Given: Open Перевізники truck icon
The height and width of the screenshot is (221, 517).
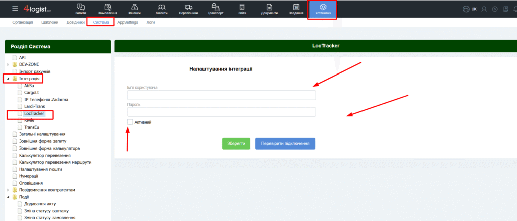Looking at the screenshot, I should [x=189, y=7].
